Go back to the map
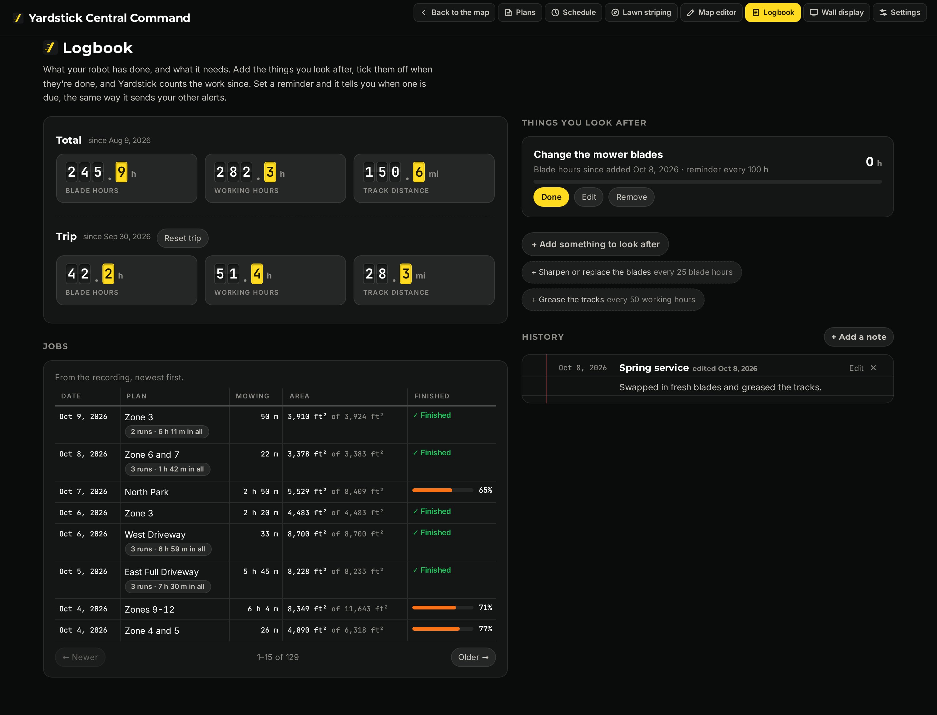The width and height of the screenshot is (937, 715). tap(454, 12)
